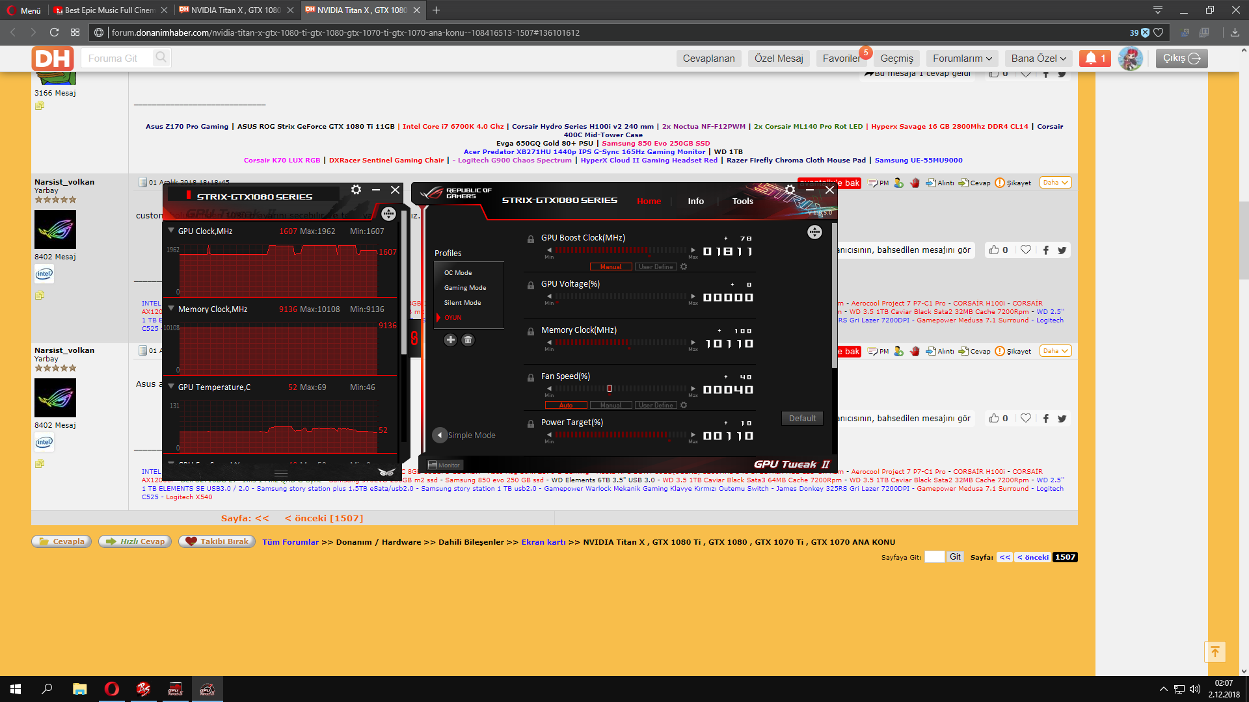This screenshot has width=1249, height=702.
Task: Click volume icon in system tray
Action: 1195,689
